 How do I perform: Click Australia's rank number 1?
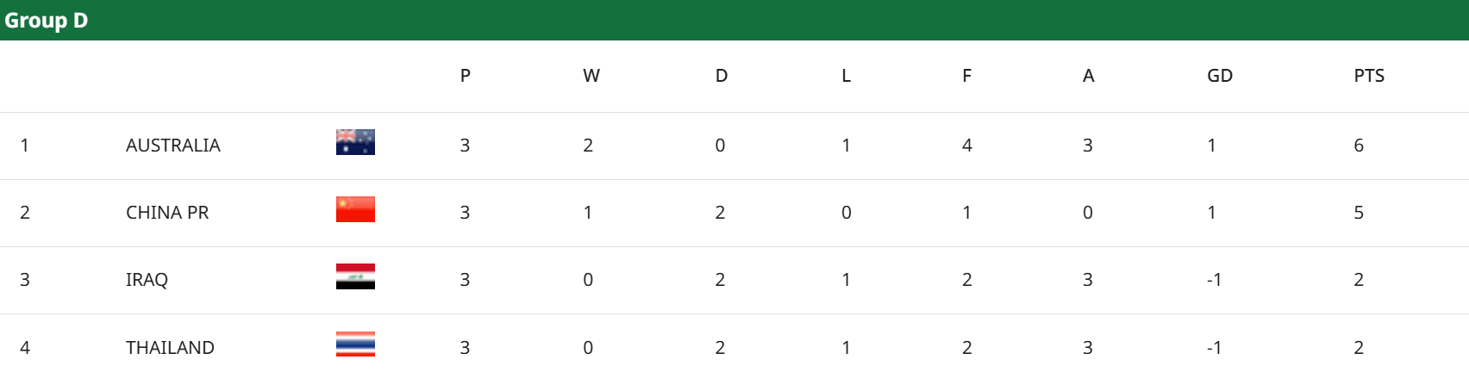25,146
